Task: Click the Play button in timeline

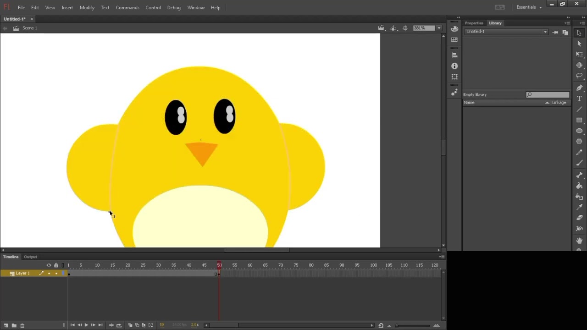Action: pos(86,325)
